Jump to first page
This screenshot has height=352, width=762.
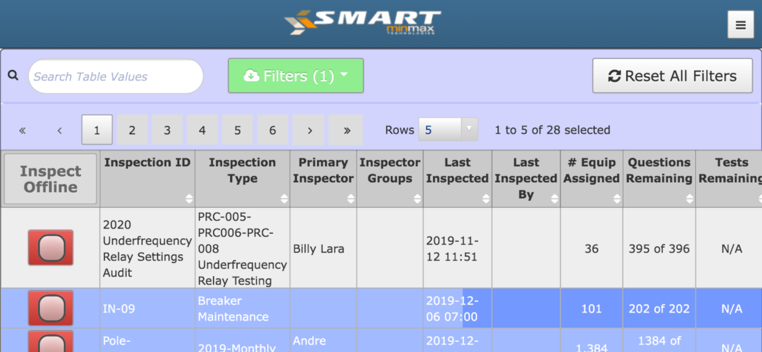[x=22, y=130]
